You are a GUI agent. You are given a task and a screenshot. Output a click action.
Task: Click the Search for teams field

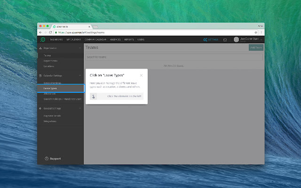(x=174, y=57)
